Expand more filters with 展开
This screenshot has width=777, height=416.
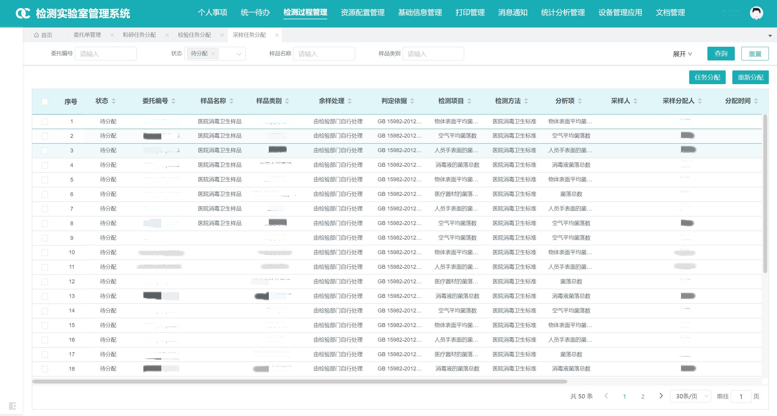(682, 54)
